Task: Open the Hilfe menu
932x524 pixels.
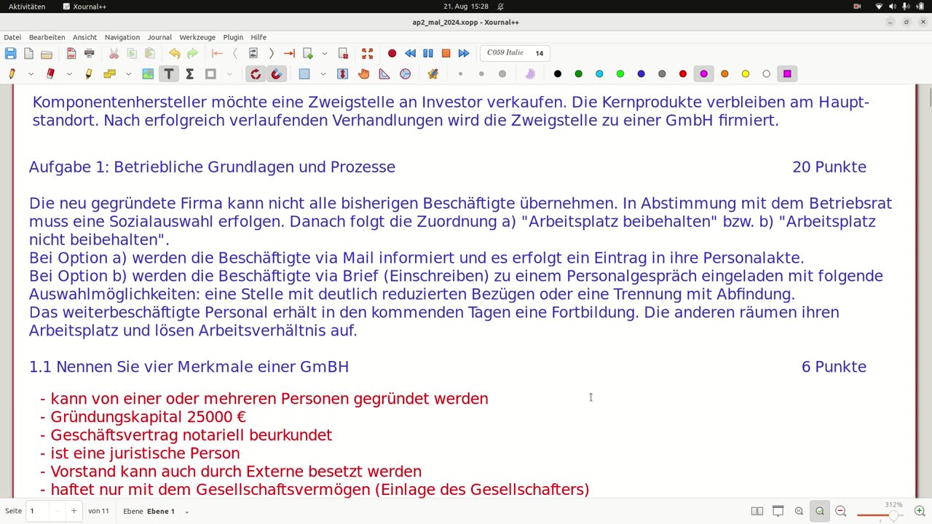Action: 258,37
